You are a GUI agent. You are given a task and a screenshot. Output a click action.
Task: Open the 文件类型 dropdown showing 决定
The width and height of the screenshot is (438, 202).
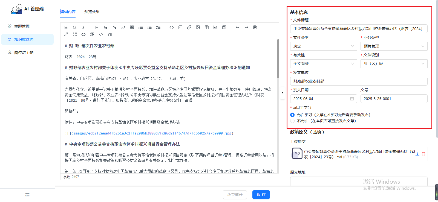(324, 46)
